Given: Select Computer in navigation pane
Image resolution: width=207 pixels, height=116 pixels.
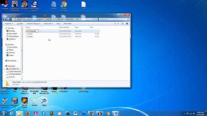Looking at the screenshot, I should [x=11, y=66].
